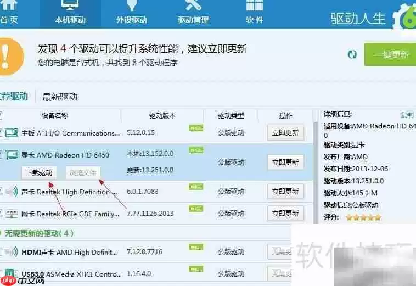
Task: Click version 1.16.4.0 text
Action: tap(139, 273)
